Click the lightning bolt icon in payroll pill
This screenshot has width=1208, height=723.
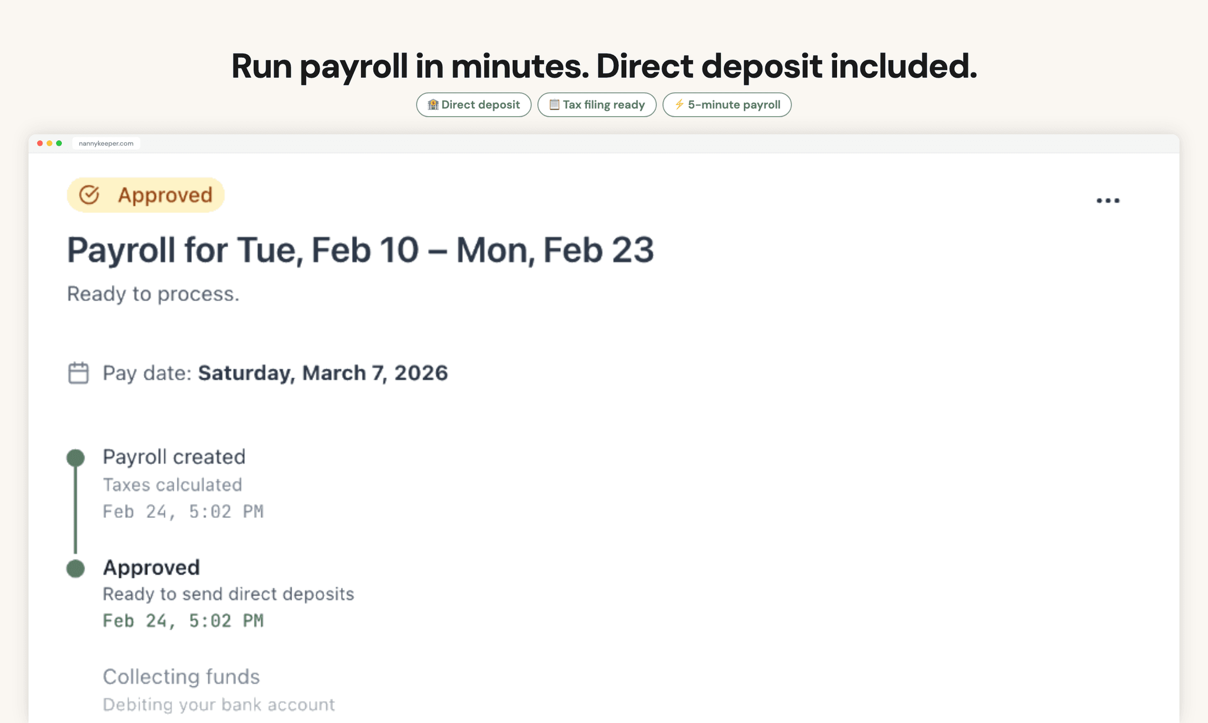679,104
